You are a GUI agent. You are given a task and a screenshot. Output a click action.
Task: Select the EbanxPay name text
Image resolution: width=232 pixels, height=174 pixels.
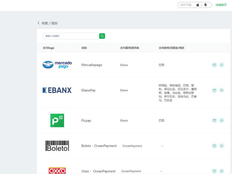click(x=88, y=90)
